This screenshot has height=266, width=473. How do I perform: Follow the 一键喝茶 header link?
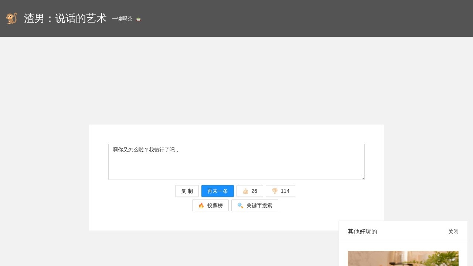pyautogui.click(x=122, y=19)
